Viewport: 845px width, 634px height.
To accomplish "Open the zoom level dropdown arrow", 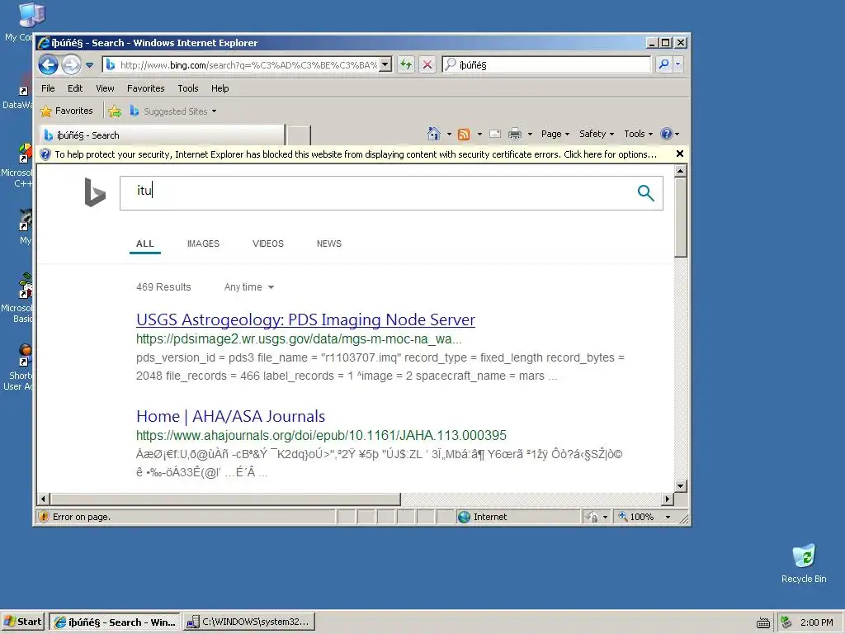I will tap(668, 517).
